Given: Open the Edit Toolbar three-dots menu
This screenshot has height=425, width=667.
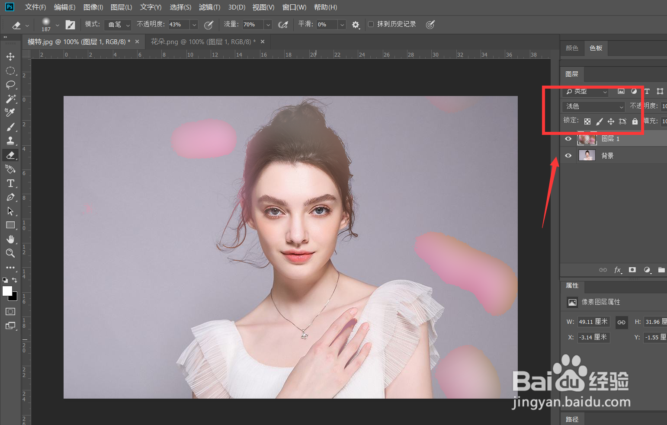Looking at the screenshot, I should point(10,268).
